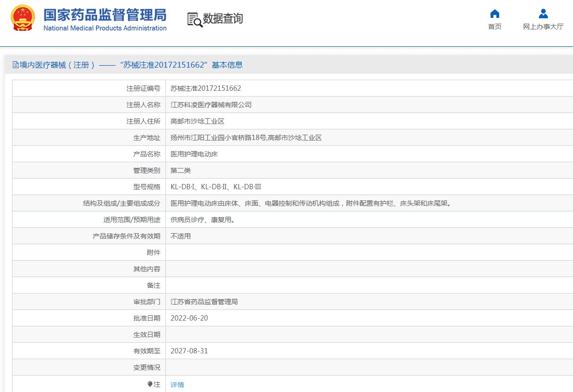The image size is (573, 392).
Task: Open online service hall person icon
Action: [x=543, y=14]
